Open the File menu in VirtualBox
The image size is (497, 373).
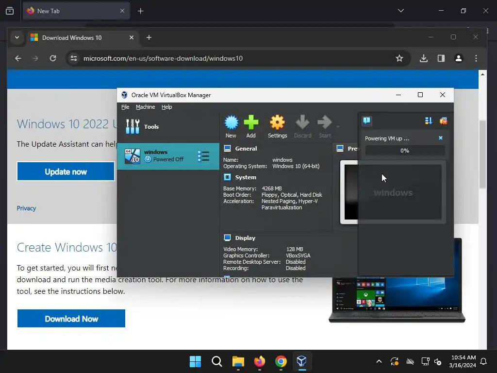pos(125,107)
